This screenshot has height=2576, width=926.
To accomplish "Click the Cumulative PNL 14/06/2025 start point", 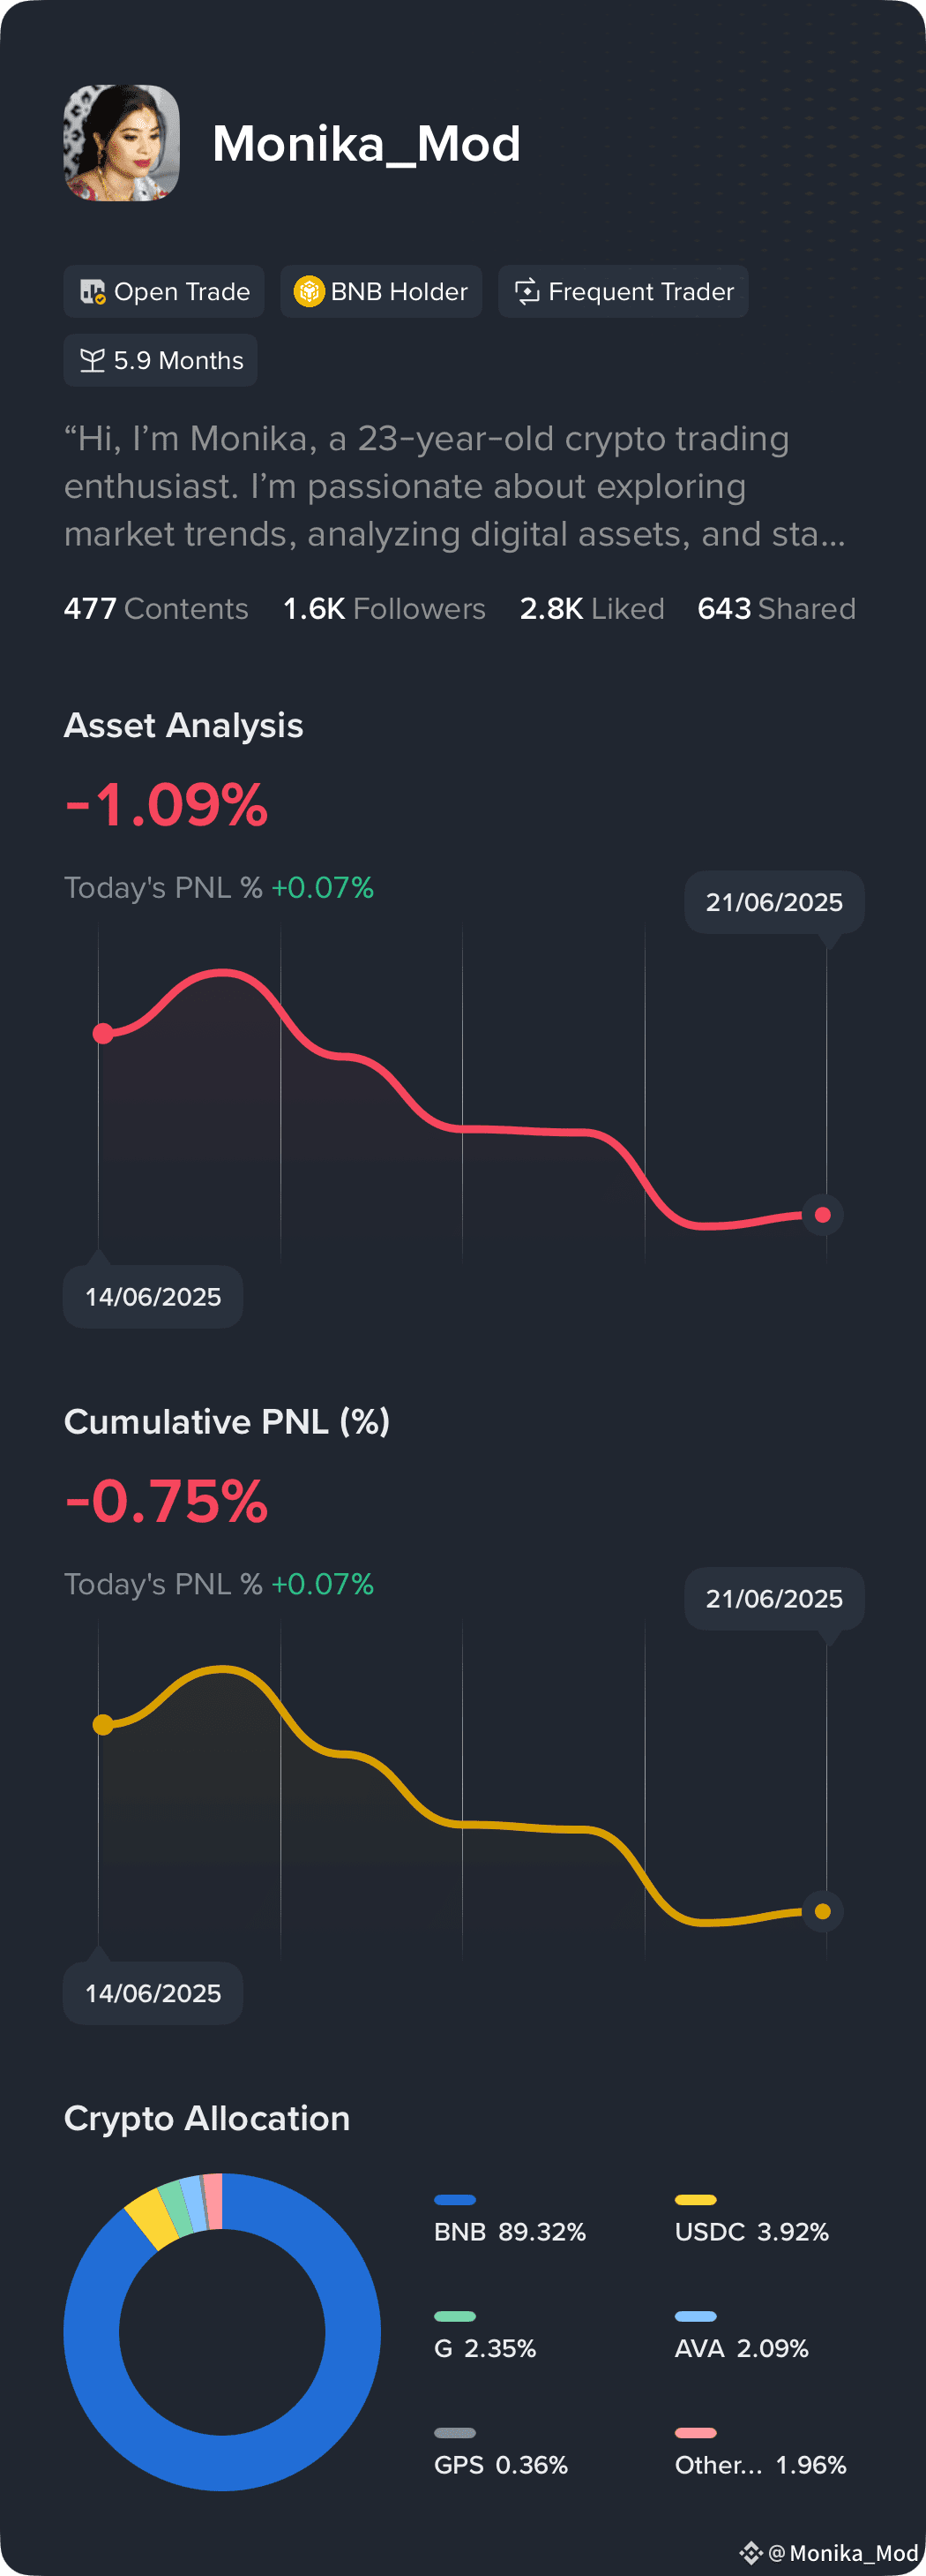I will (103, 1724).
